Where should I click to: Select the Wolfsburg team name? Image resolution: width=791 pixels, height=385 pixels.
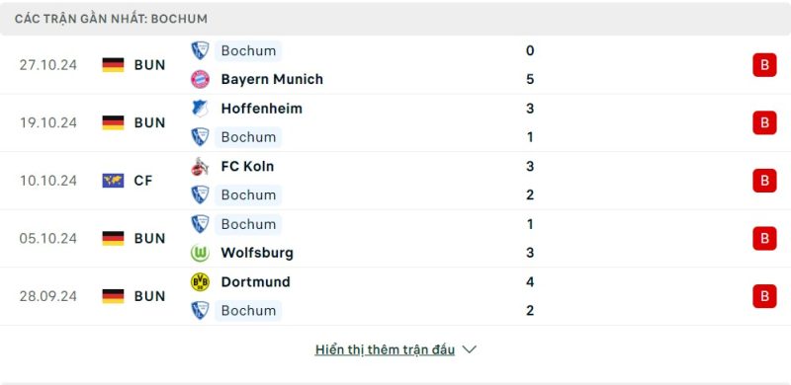pos(257,253)
